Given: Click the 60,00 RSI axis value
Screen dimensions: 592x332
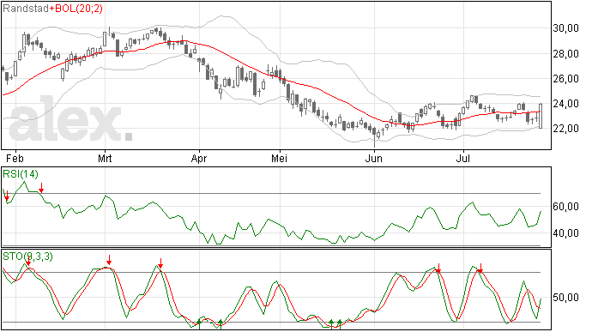Looking at the screenshot, I should pos(565,207).
